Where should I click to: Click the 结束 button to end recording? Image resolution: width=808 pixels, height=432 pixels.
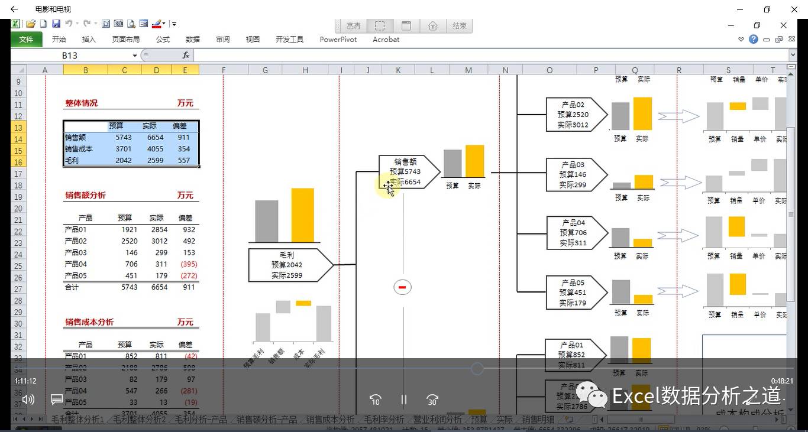click(460, 26)
